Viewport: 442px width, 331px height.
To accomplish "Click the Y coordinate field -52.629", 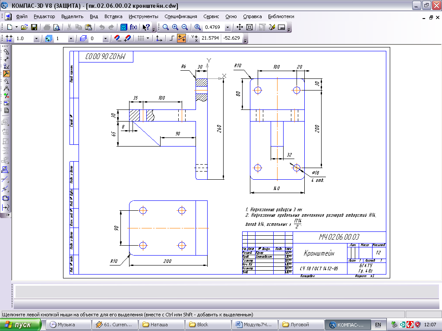I will click(231, 38).
